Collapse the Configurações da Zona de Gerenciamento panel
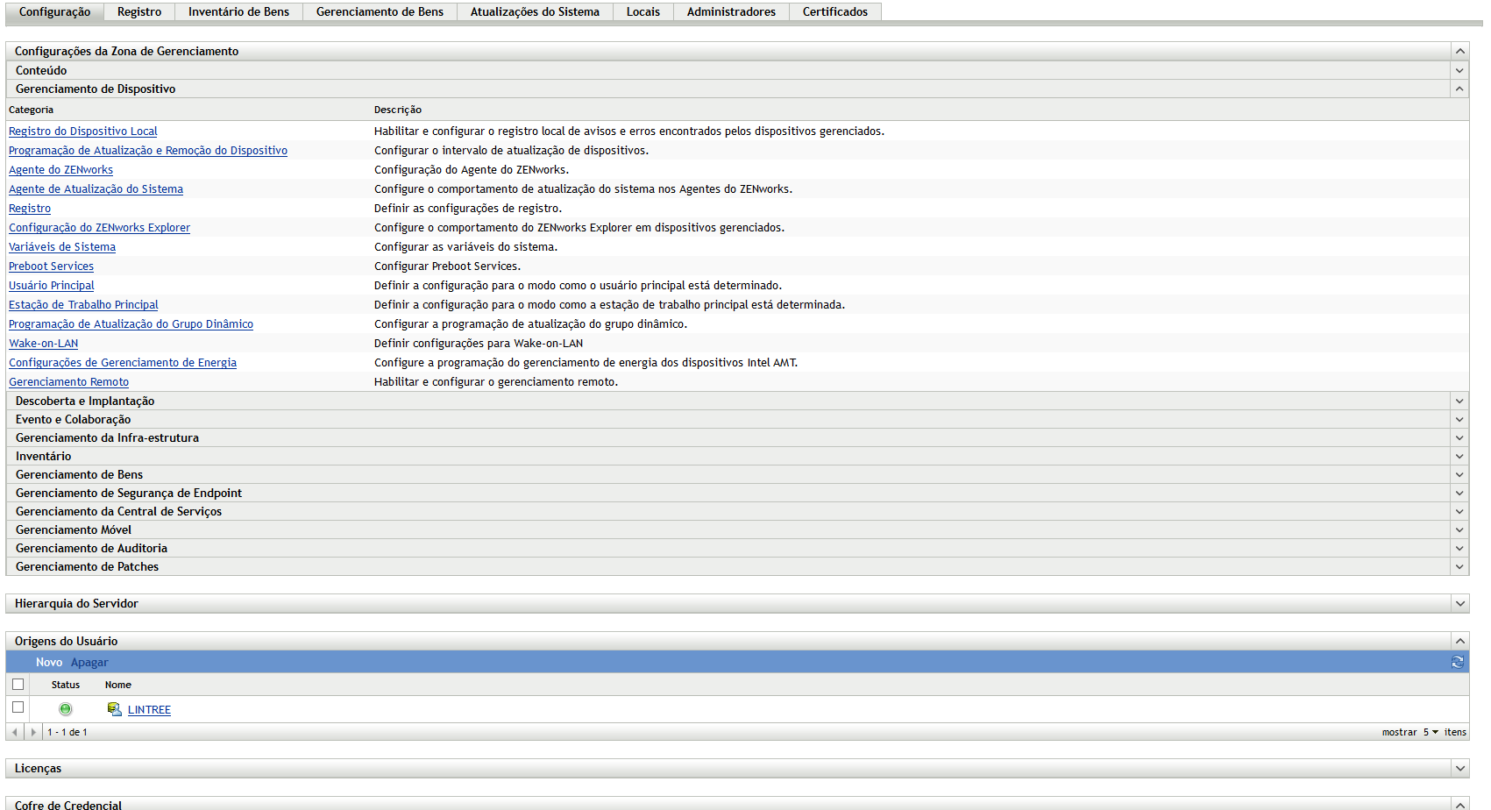The width and height of the screenshot is (1491, 810). [1459, 52]
